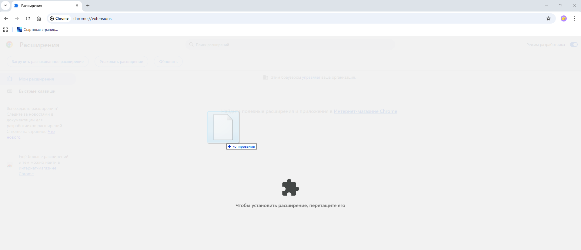The image size is (581, 250).
Task: Open Chrome's three-dot menu
Action: click(x=574, y=18)
